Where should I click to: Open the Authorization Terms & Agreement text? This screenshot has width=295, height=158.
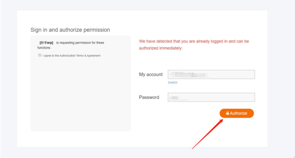coord(80,56)
